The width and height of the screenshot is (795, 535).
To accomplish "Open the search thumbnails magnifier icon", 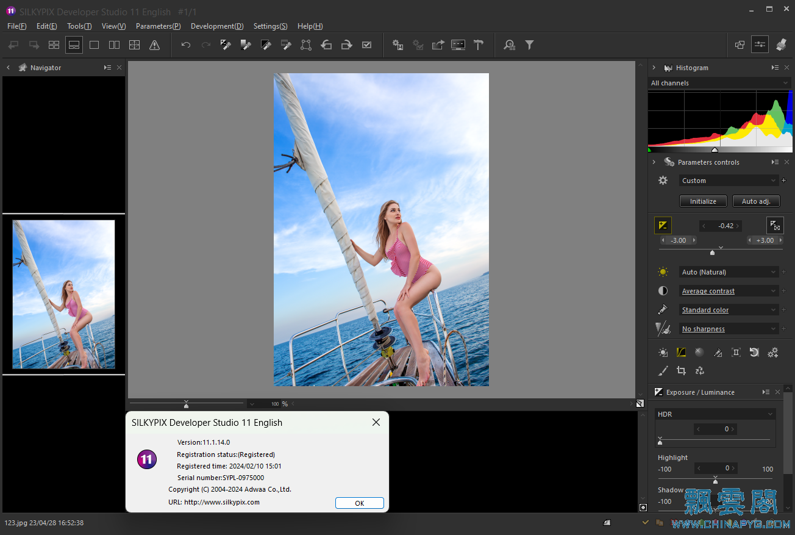I will pyautogui.click(x=509, y=45).
